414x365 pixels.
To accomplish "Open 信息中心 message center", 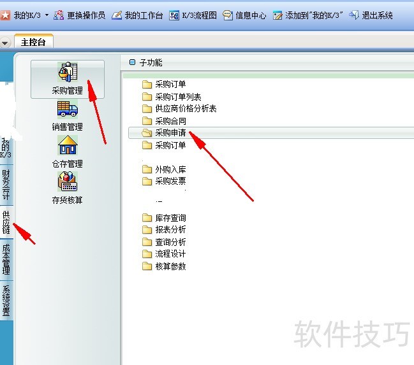I will tap(244, 15).
